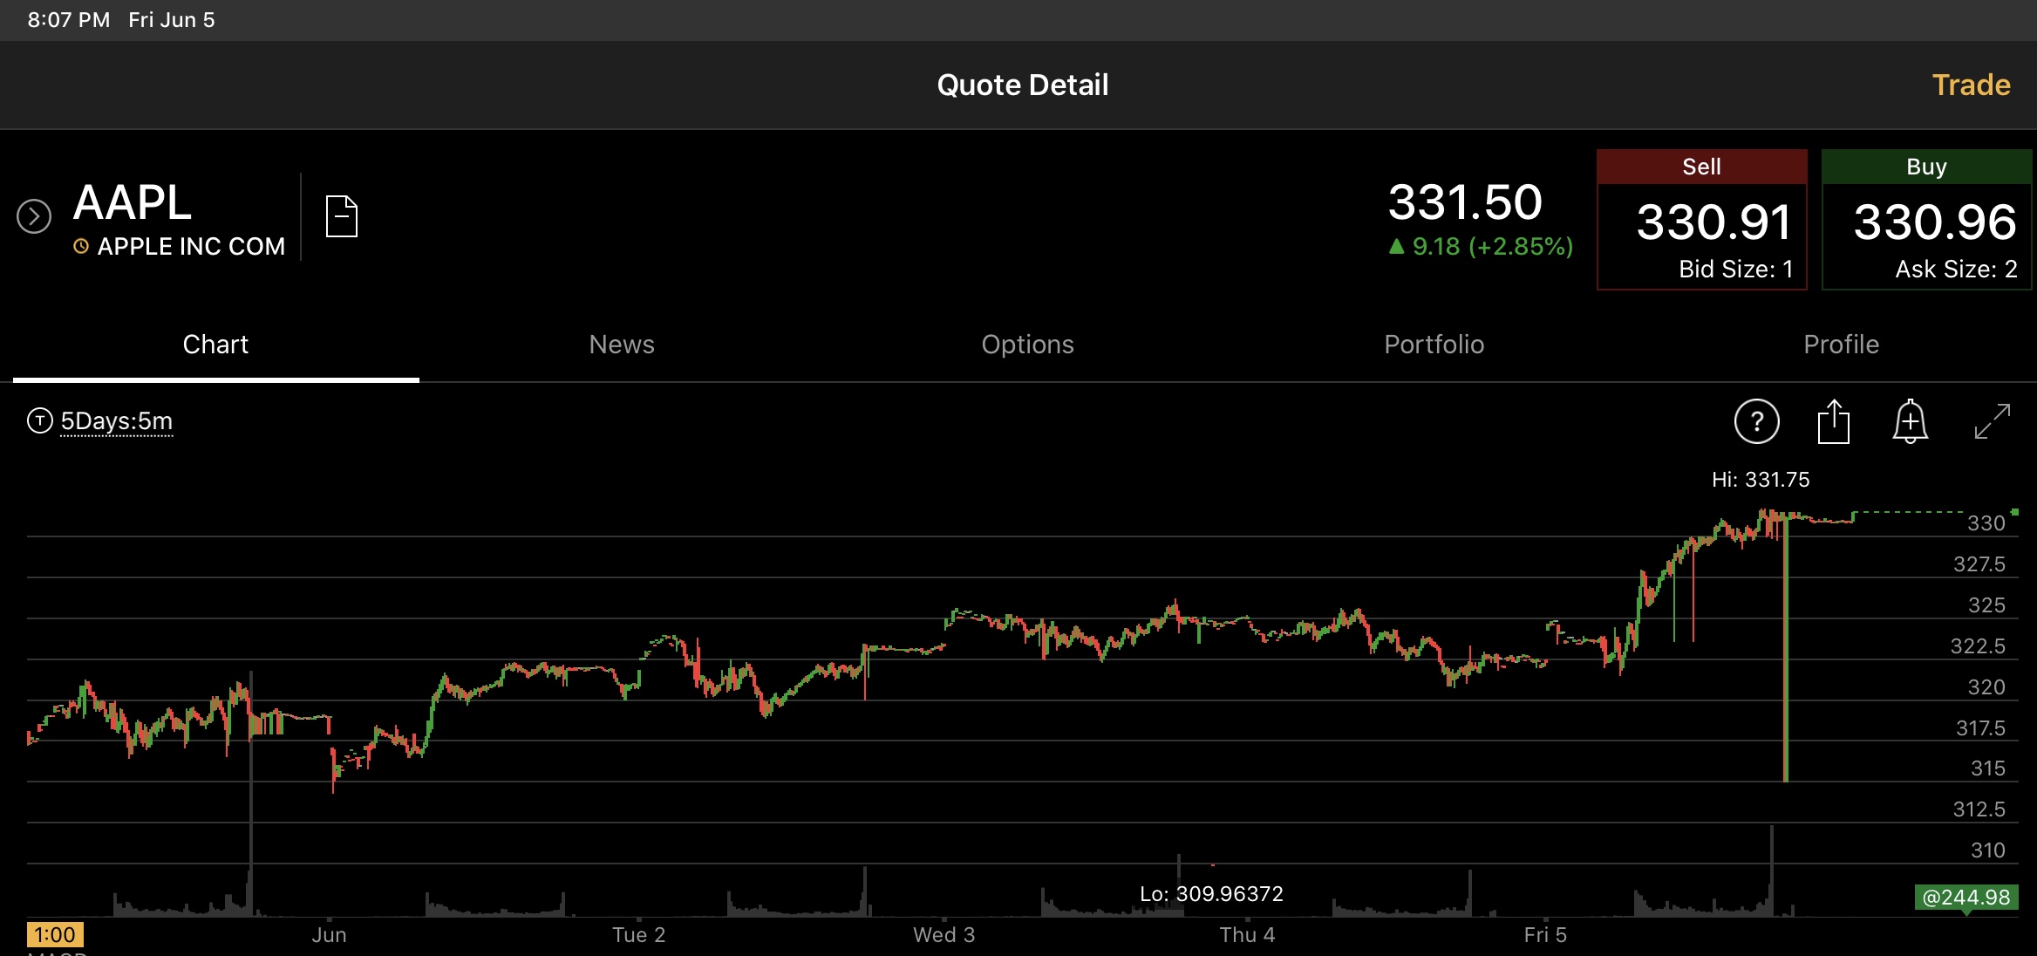Tap the Wed 3 date axis label

tap(944, 935)
